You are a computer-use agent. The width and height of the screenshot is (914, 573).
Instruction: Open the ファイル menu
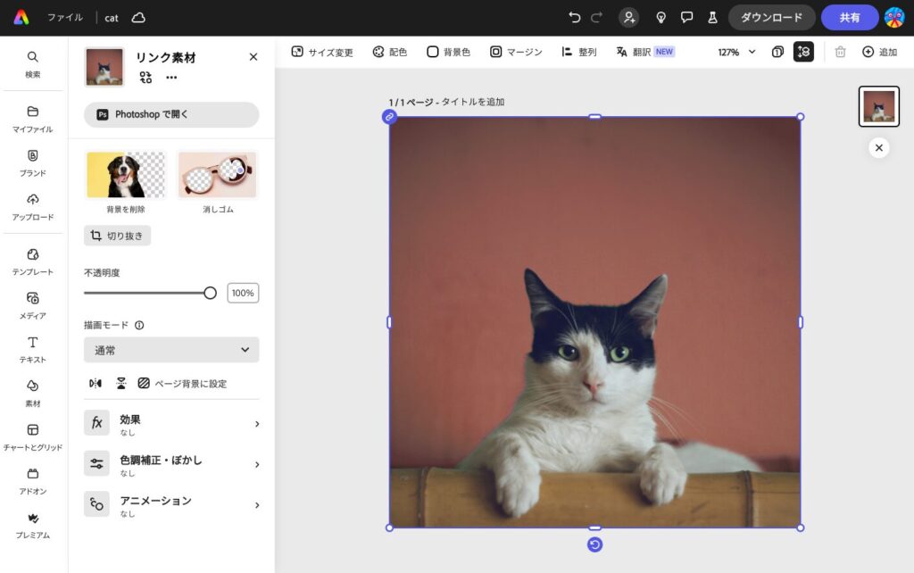coord(64,17)
